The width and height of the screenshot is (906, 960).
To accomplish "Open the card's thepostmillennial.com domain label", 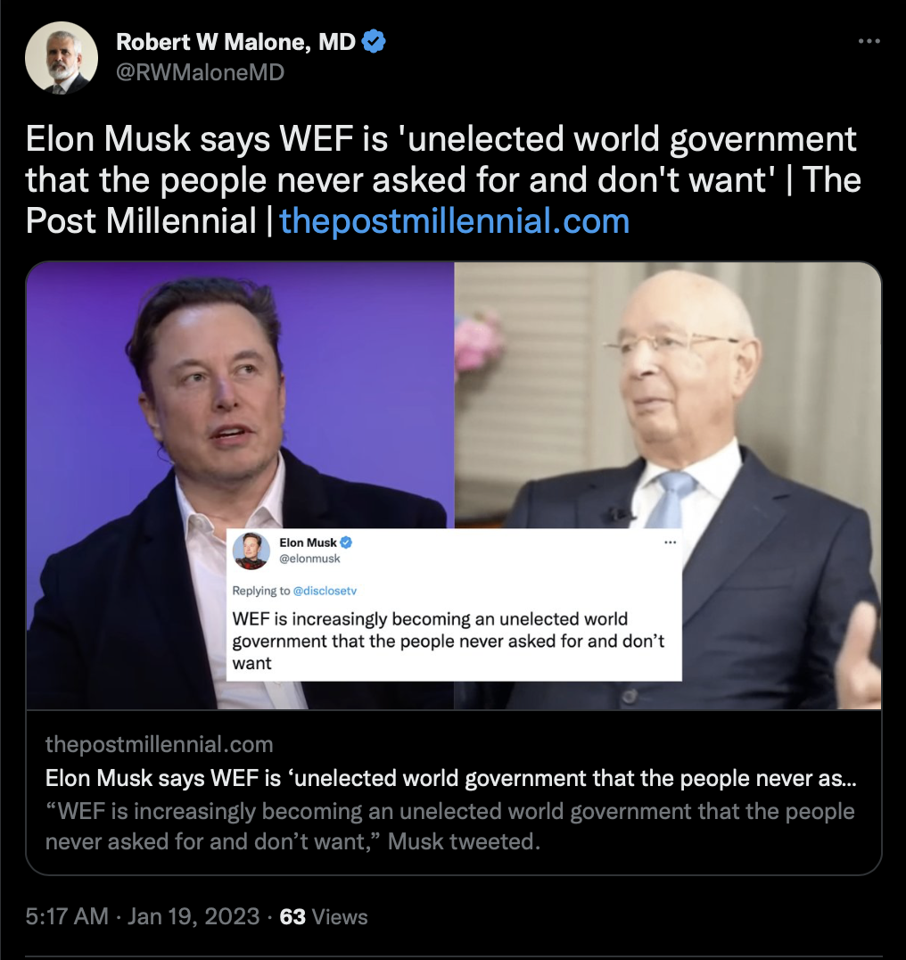I will point(159,744).
